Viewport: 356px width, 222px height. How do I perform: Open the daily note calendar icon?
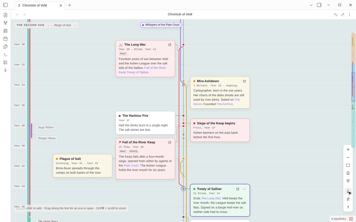coord(6,39)
